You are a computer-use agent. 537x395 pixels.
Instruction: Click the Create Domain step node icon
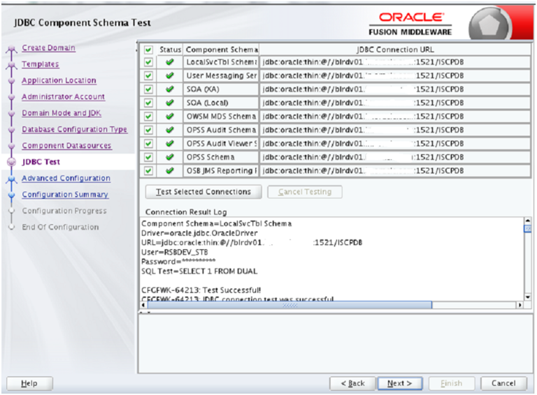12,49
